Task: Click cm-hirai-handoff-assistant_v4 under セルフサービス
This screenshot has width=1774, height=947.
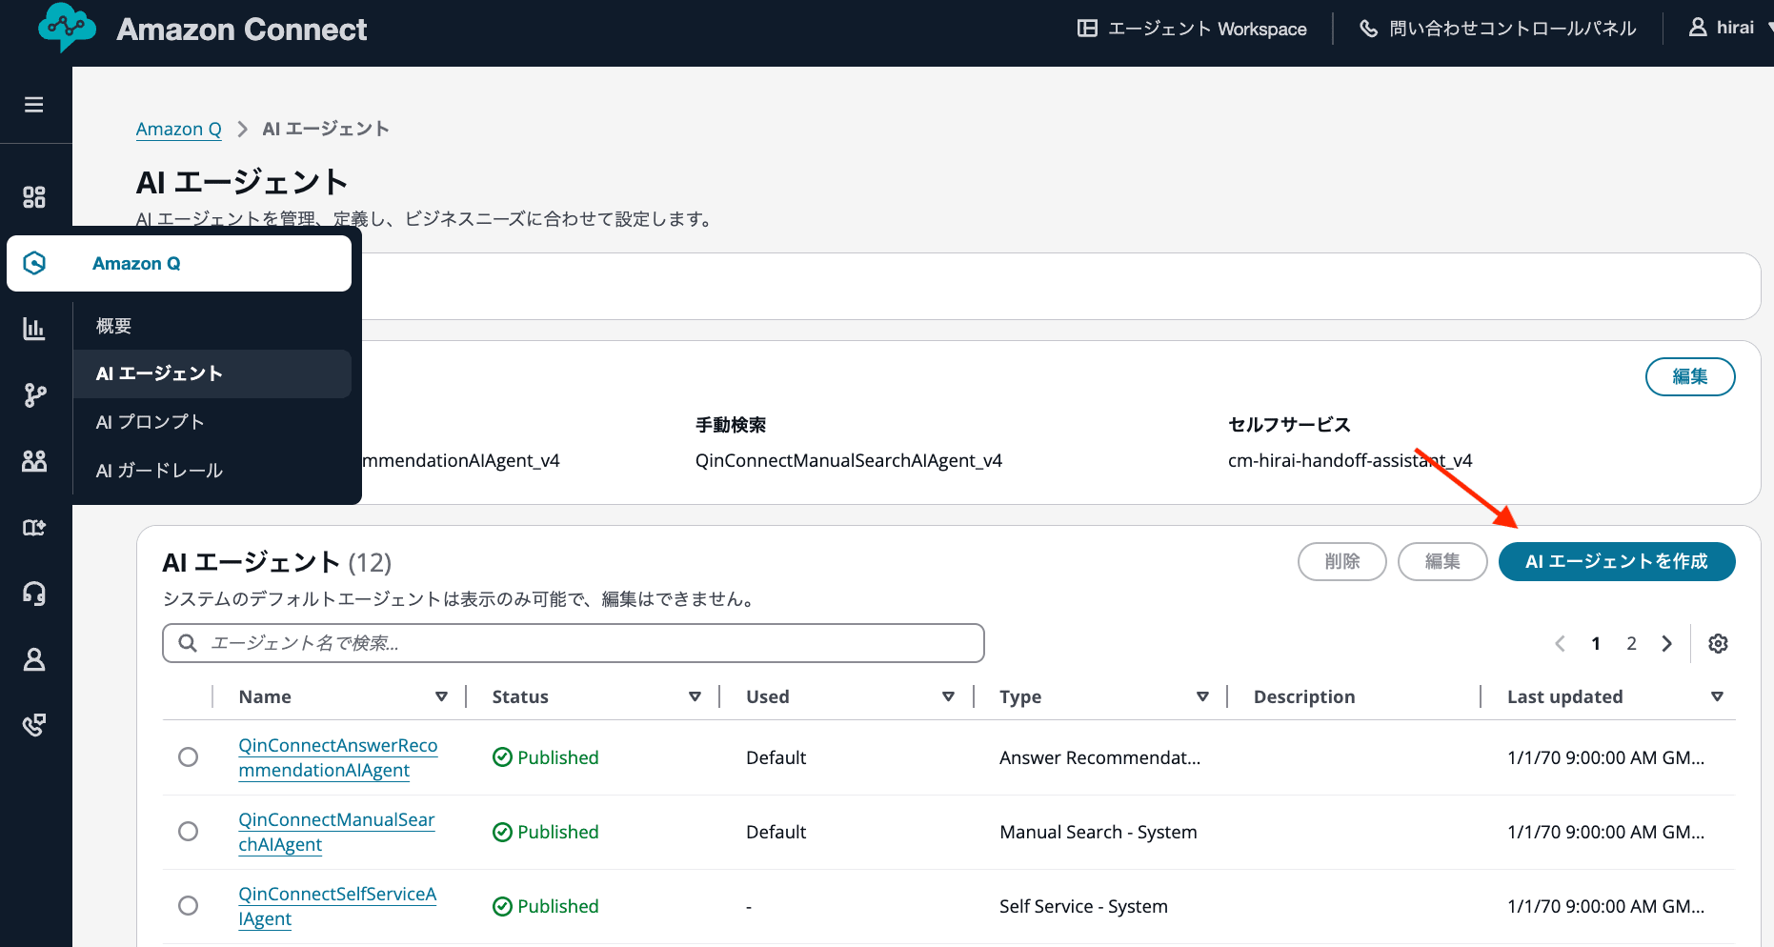Action: (x=1350, y=460)
